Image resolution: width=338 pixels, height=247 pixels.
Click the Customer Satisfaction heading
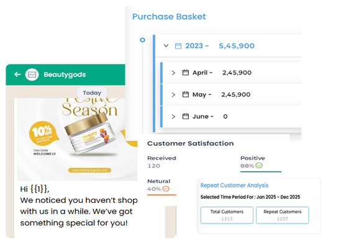(x=190, y=143)
